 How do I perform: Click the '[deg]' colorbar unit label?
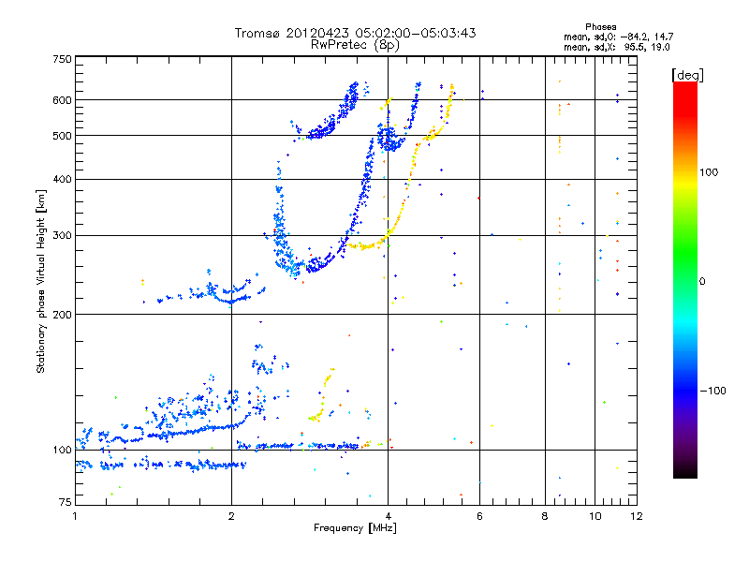[687, 75]
